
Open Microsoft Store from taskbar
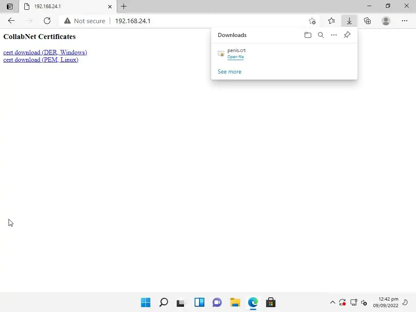pyautogui.click(x=271, y=302)
